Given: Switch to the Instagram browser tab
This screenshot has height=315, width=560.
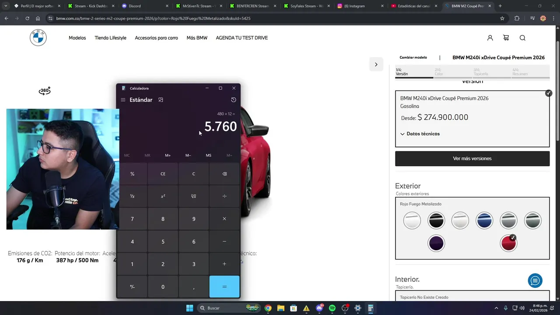Looking at the screenshot, I should (x=361, y=6).
